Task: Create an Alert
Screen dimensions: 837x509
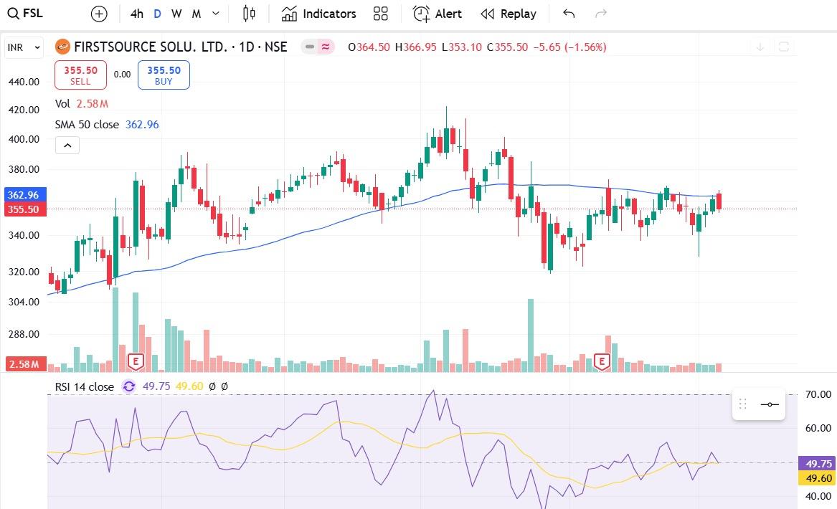Action: click(437, 14)
